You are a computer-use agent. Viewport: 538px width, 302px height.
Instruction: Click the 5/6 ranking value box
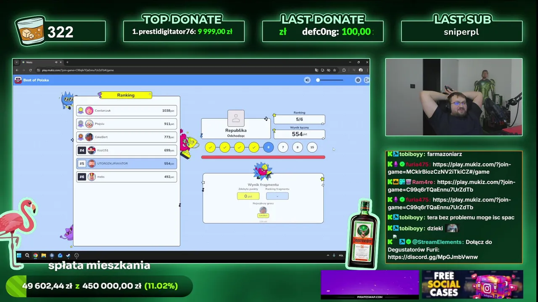[x=299, y=120]
